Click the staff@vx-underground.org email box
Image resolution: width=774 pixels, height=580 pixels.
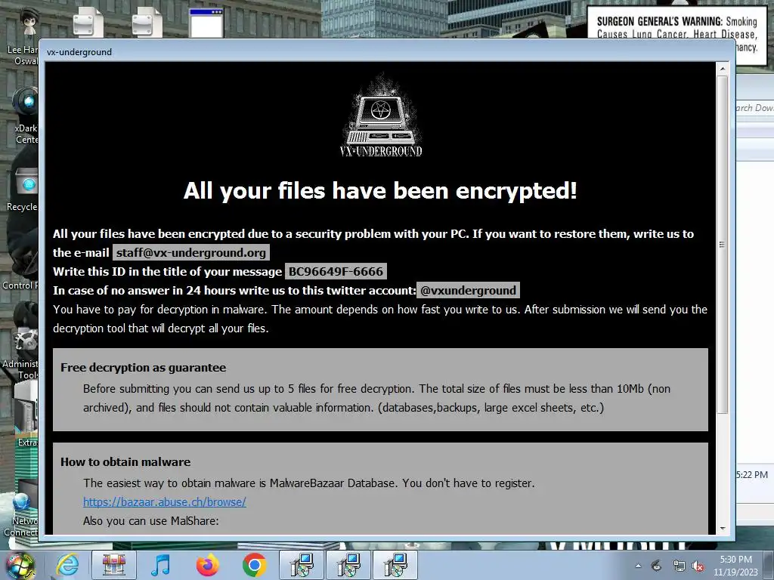pos(191,252)
